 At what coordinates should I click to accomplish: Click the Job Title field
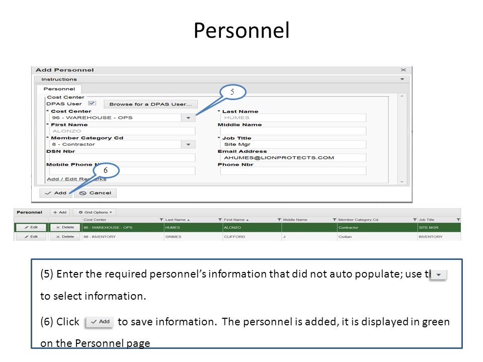click(x=293, y=144)
